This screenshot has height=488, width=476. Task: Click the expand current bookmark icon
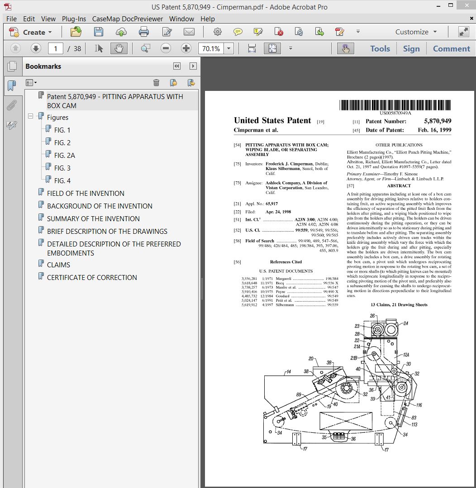point(191,82)
